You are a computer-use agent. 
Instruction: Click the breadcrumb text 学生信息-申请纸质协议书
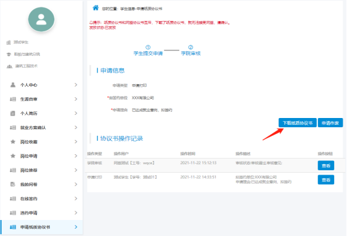click(x=141, y=9)
